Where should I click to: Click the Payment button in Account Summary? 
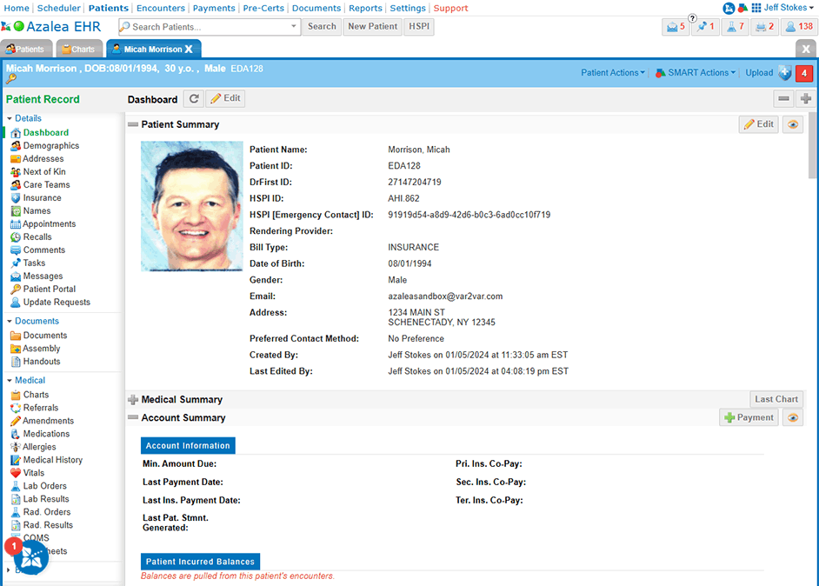click(x=749, y=417)
